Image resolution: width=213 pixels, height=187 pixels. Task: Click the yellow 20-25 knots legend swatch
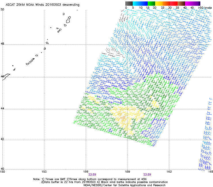coord(159,3)
